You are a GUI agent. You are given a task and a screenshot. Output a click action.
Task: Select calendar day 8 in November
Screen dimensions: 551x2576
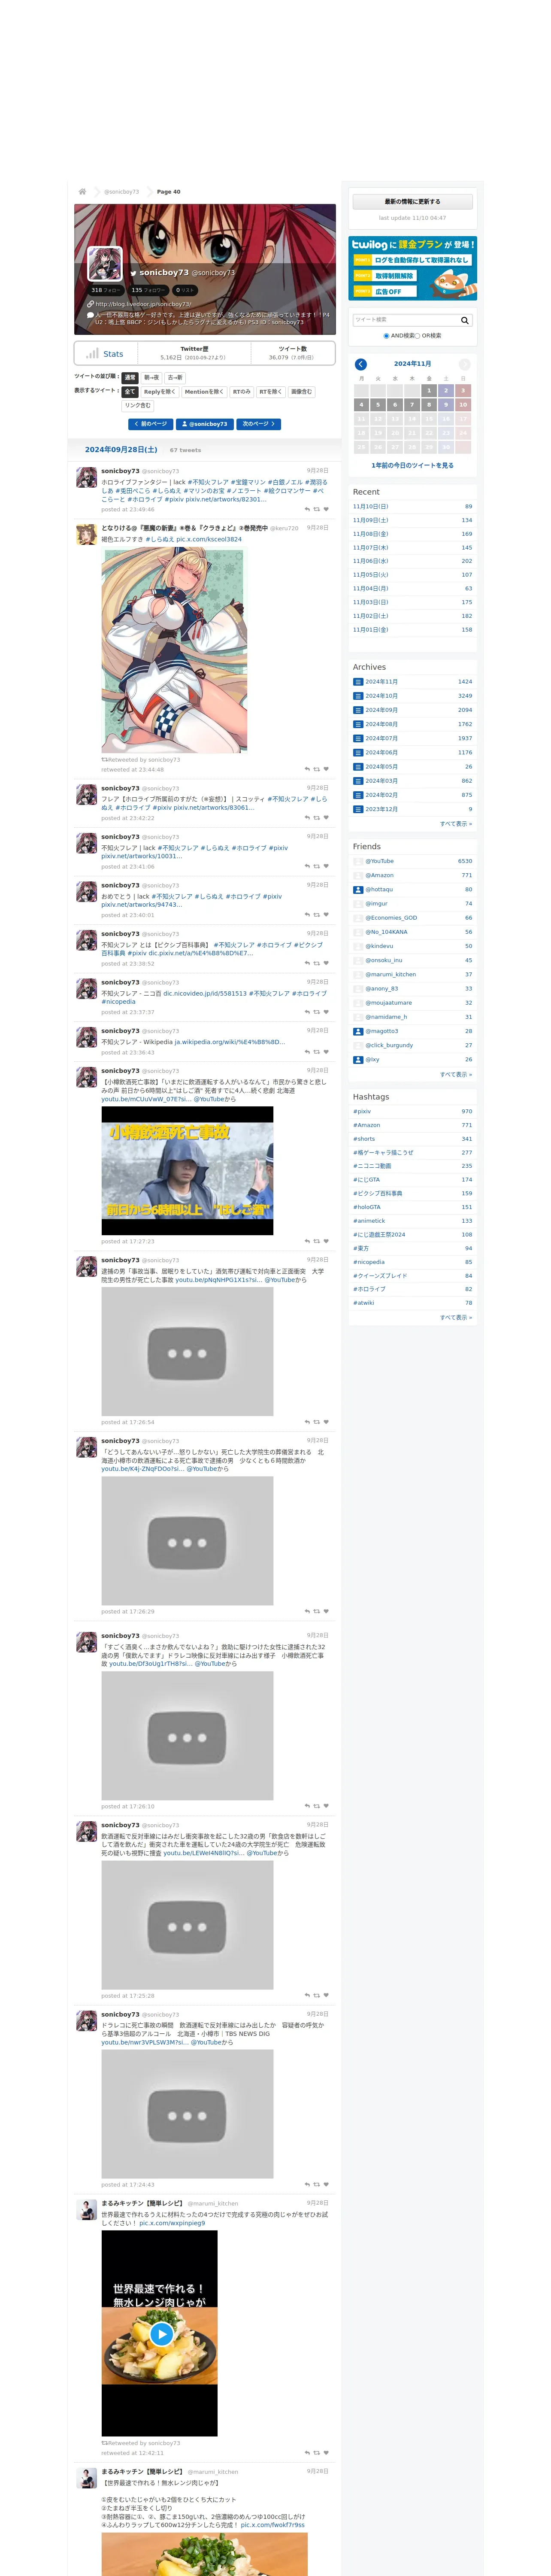pyautogui.click(x=429, y=405)
